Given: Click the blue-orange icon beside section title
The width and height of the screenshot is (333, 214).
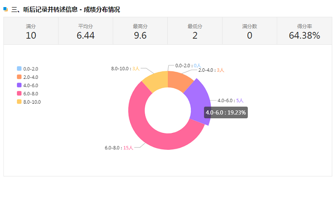Looking at the screenshot, I should (x=5, y=9).
